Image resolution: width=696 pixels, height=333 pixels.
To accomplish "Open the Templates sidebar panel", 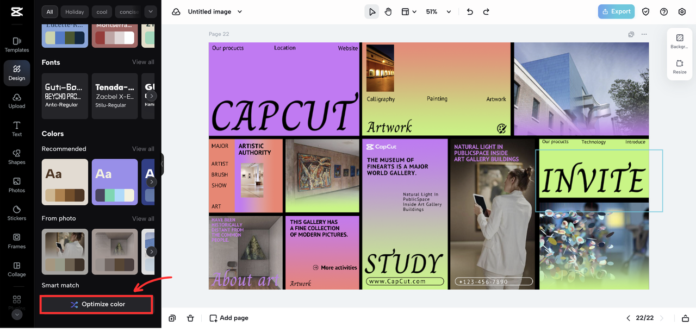I will (x=17, y=45).
